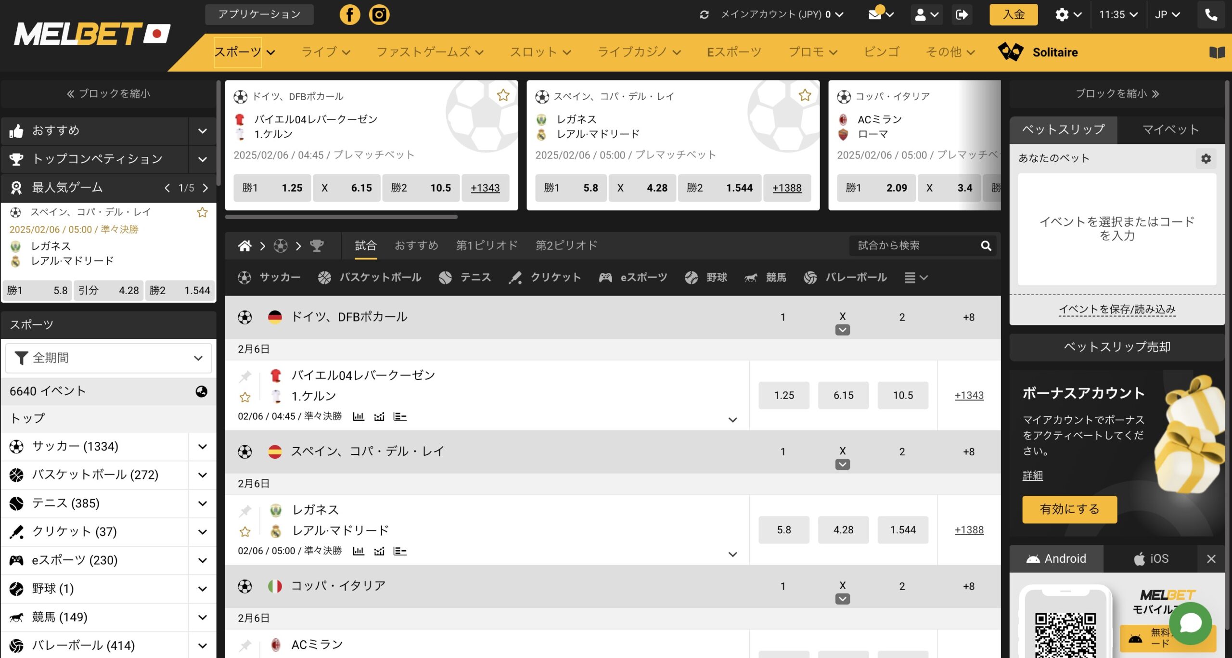Pin the バイエル04レバークーゼン match
This screenshot has width=1232, height=658.
[x=245, y=376]
